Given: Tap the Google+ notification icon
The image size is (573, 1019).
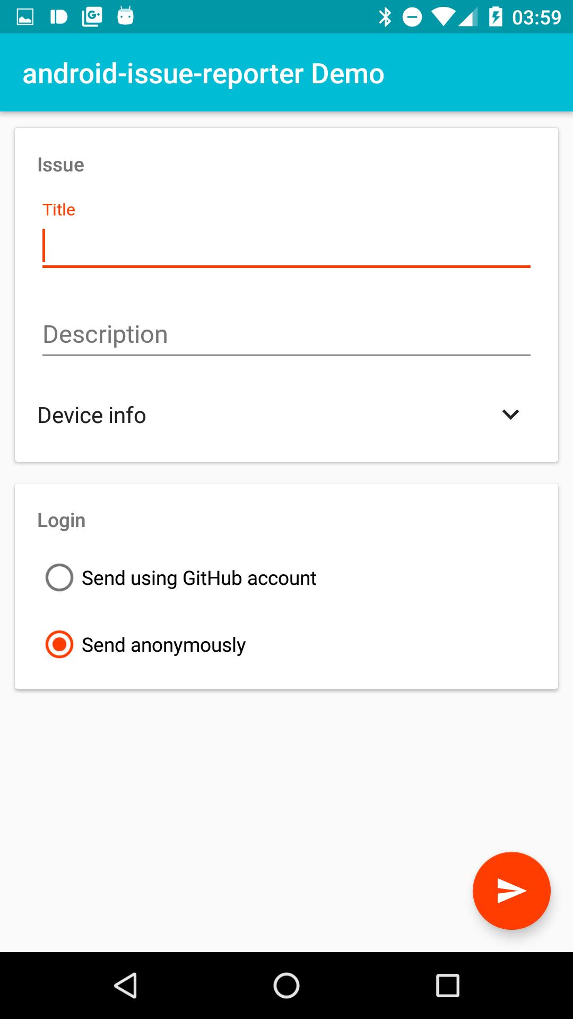Looking at the screenshot, I should pos(92,17).
